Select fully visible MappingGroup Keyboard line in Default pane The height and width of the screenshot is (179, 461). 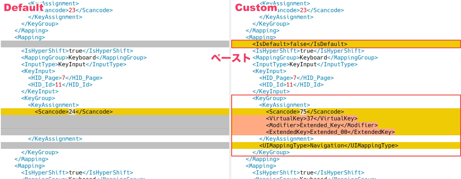[x=84, y=58]
